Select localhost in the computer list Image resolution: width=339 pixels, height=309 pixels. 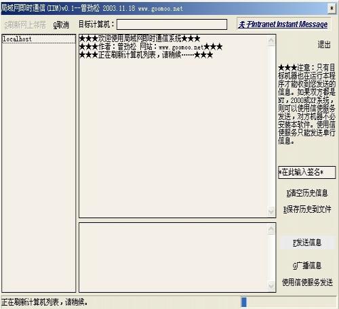tap(39, 39)
